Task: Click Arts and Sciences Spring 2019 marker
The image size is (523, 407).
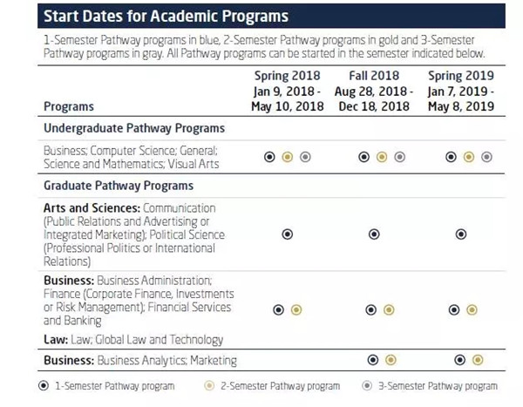Action: [461, 234]
